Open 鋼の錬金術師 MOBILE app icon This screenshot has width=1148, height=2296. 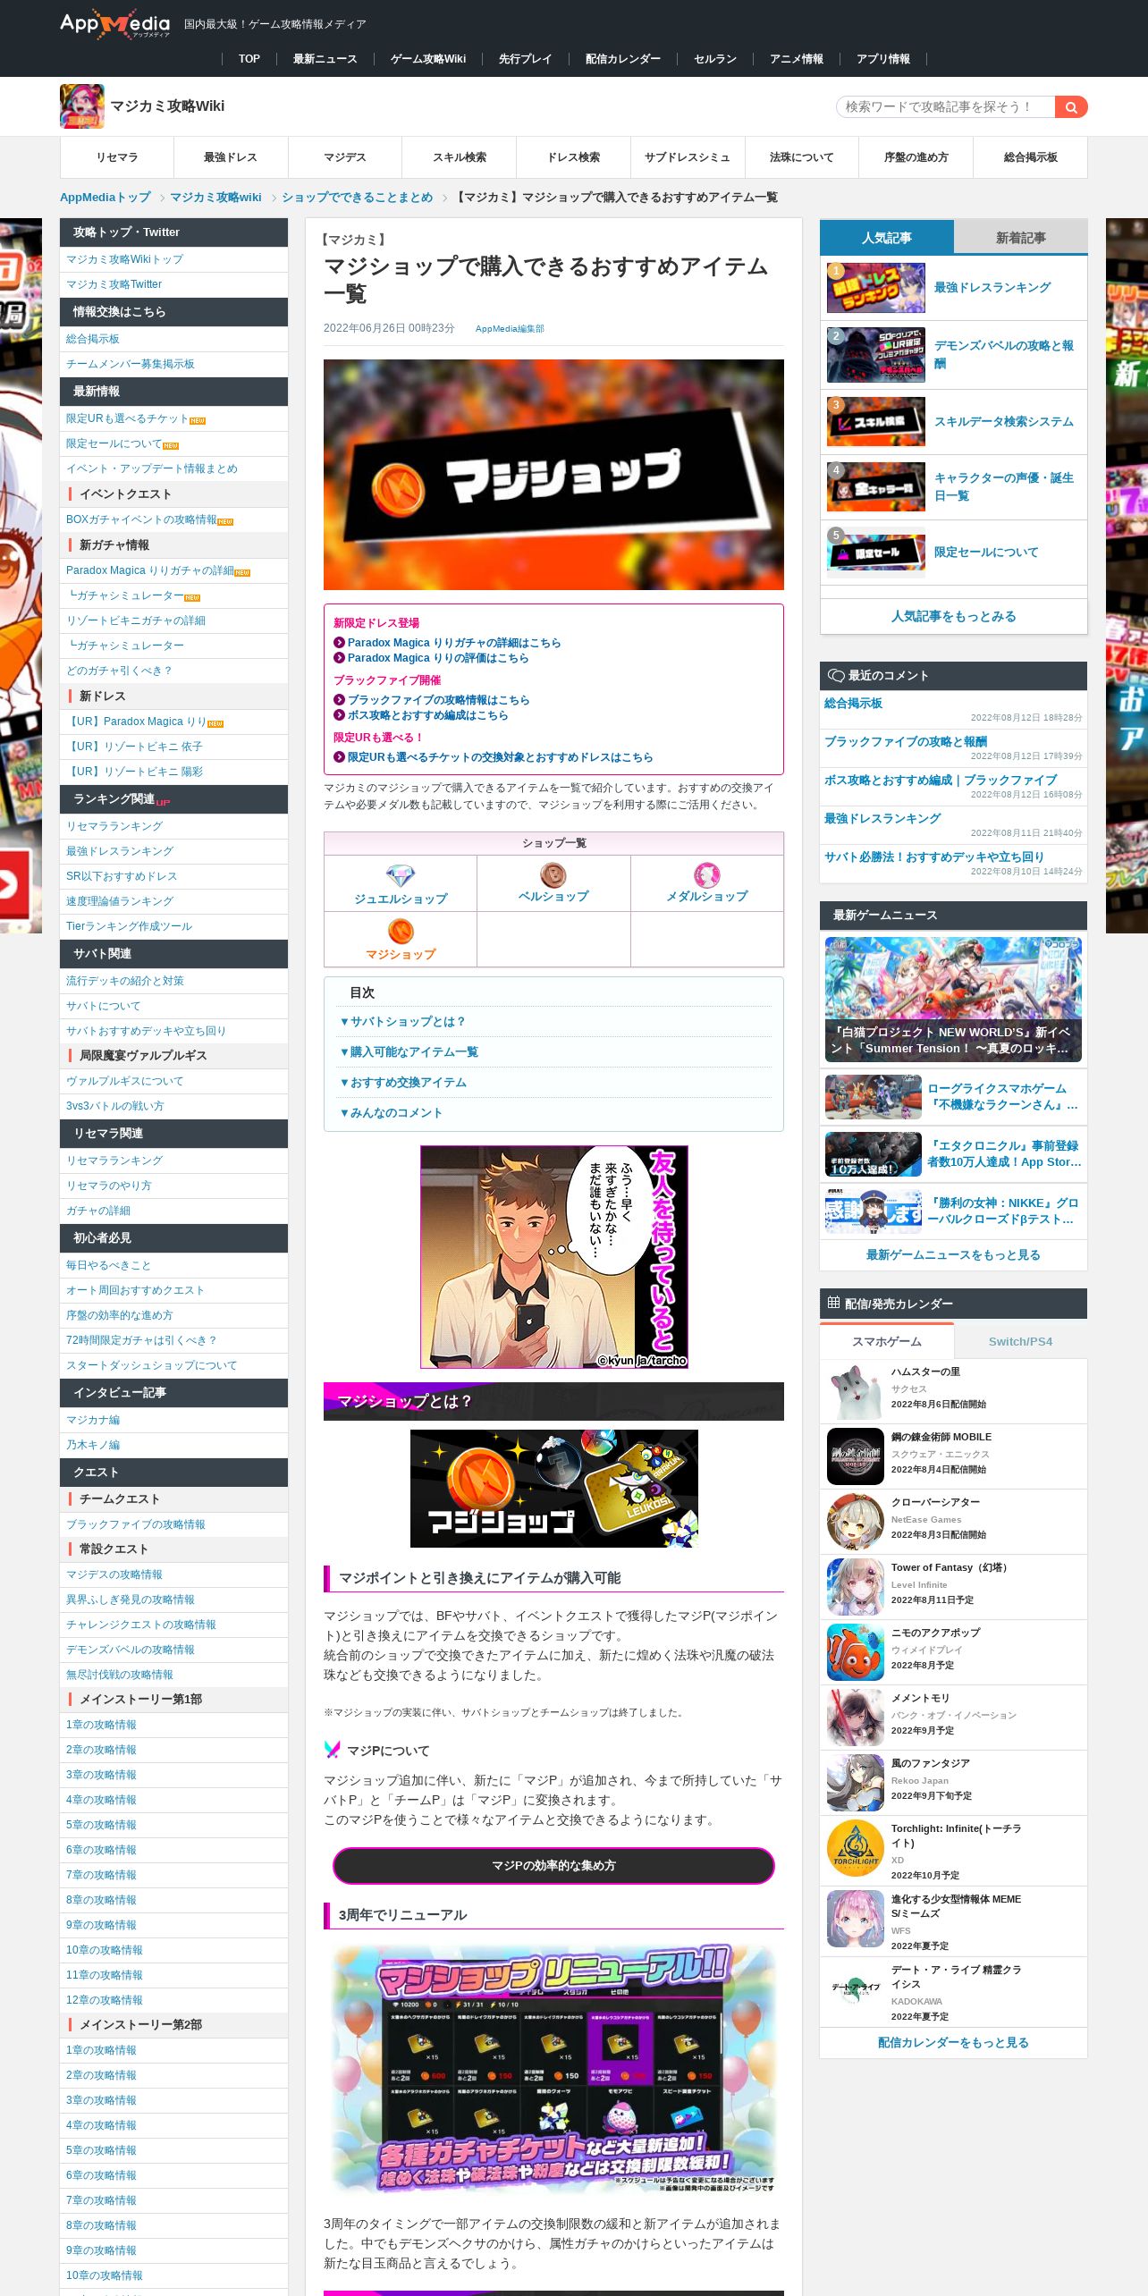click(856, 1456)
